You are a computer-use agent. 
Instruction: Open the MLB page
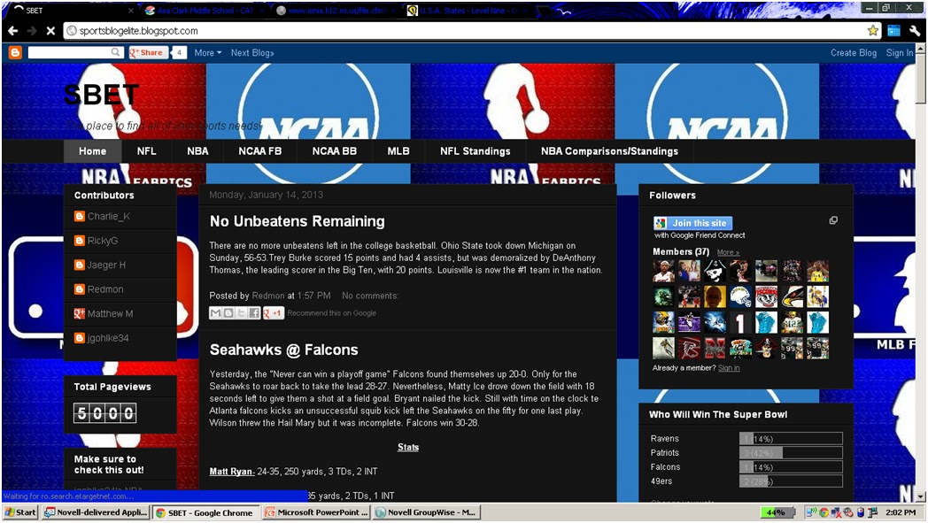pos(398,151)
